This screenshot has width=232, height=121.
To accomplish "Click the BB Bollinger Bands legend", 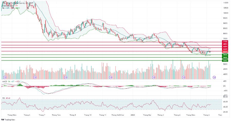I will 11,8.
